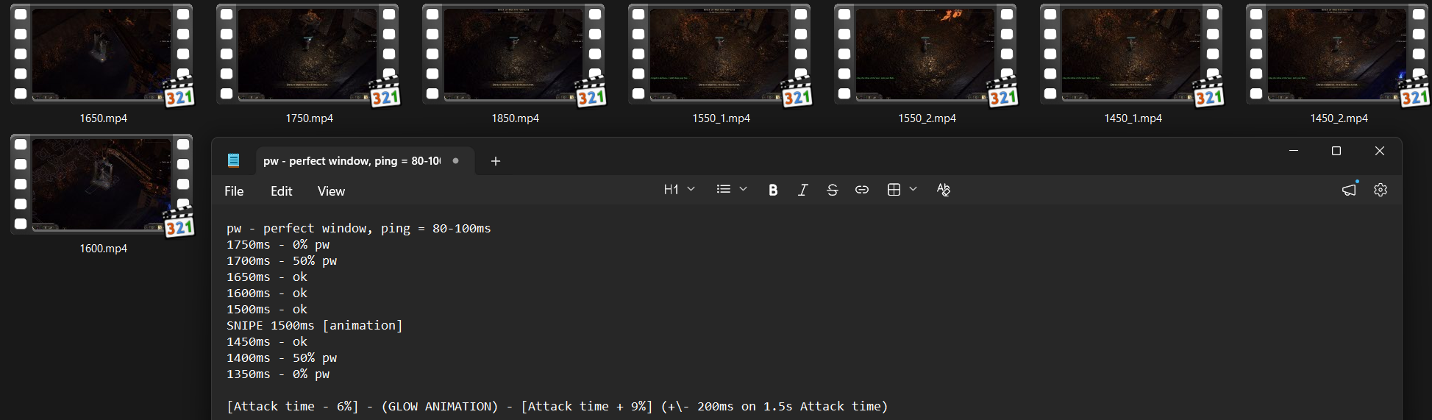
Task: Expand the H1 heading dropdown
Action: 680,190
